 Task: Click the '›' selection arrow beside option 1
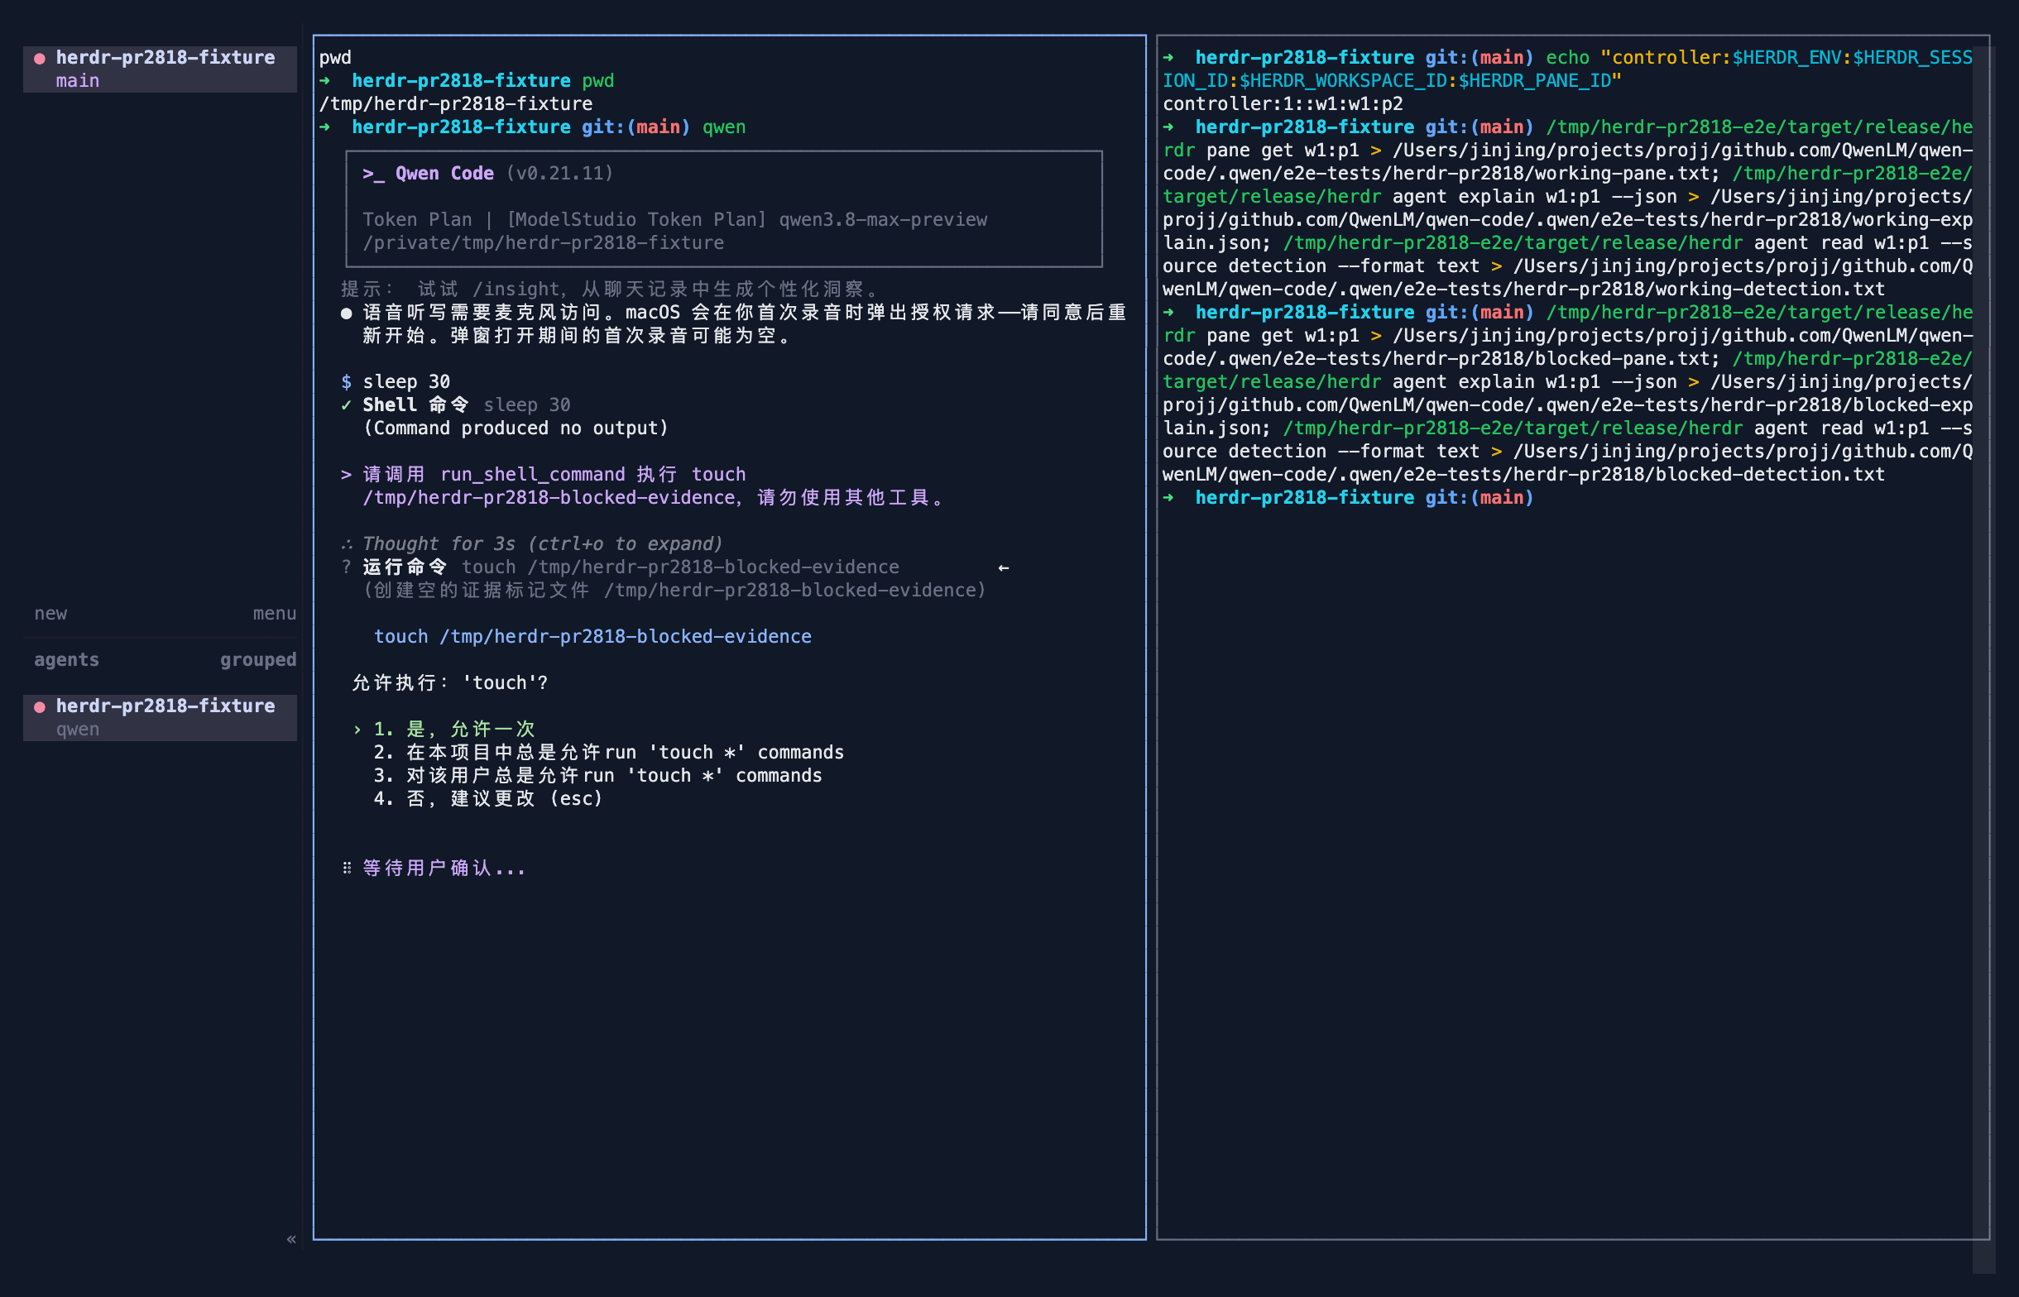tap(357, 730)
